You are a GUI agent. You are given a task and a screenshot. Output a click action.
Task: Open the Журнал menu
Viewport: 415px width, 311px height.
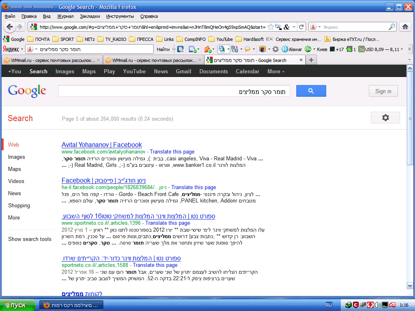pos(65,16)
